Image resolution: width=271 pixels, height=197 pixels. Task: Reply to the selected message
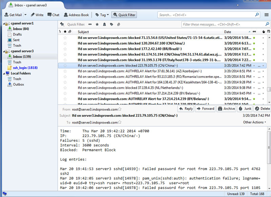tap(186, 109)
